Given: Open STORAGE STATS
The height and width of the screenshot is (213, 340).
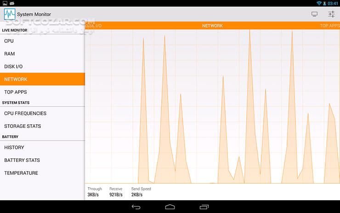Looking at the screenshot, I should (x=42, y=126).
